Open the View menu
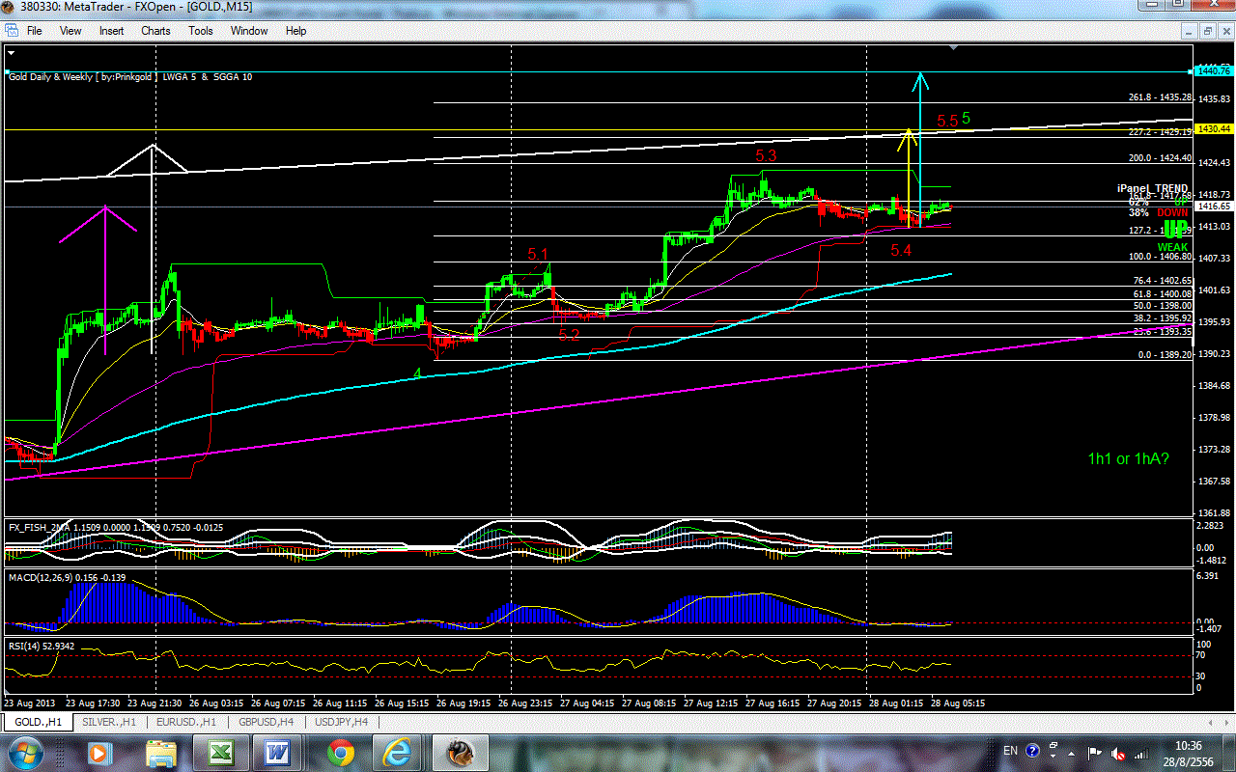The height and width of the screenshot is (772, 1236). click(x=70, y=31)
